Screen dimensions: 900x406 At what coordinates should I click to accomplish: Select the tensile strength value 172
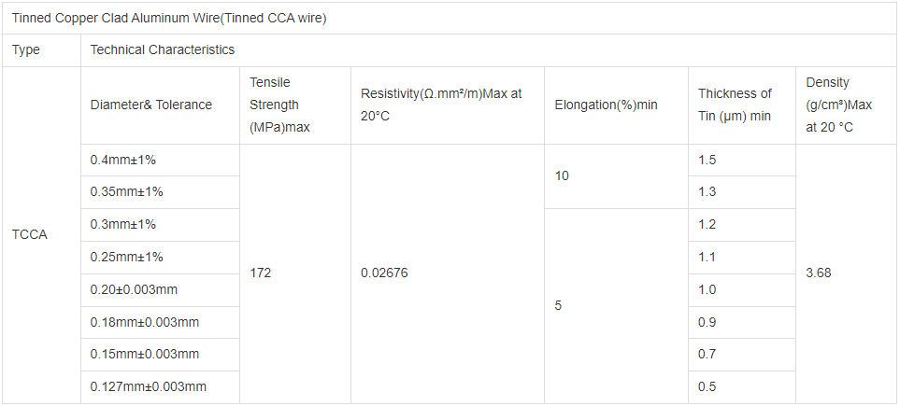tap(261, 273)
